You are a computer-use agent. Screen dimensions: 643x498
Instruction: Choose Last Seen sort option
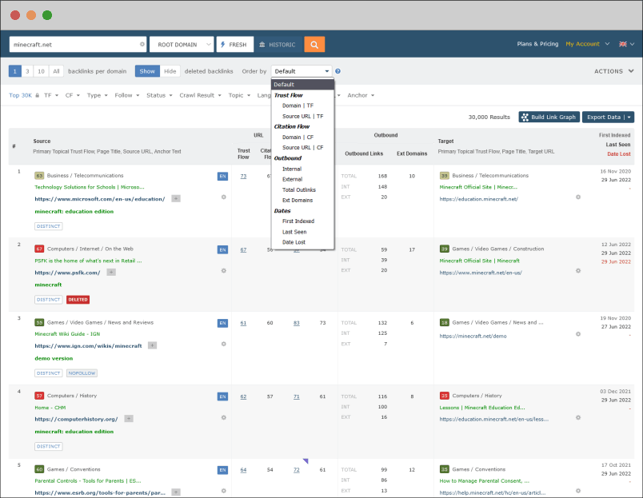294,232
